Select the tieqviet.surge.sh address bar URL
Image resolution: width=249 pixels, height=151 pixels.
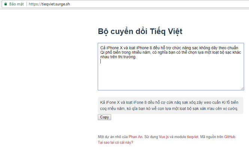coord(49,4)
